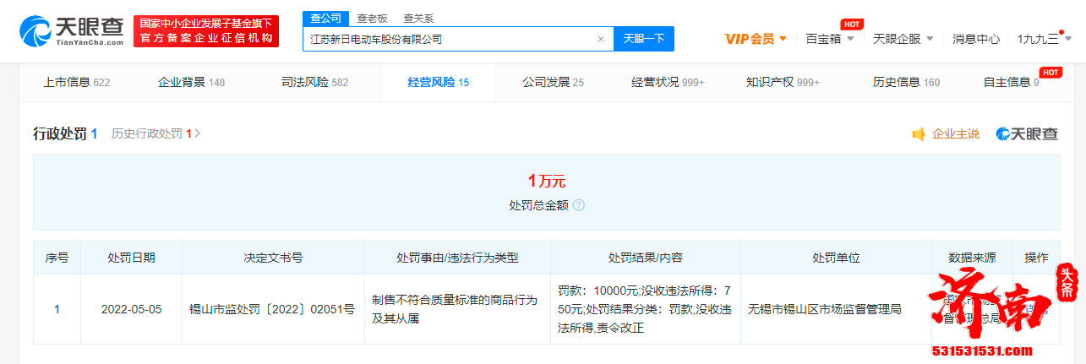
Task: Expand the VIP会员 dropdown
Action: pos(783,39)
